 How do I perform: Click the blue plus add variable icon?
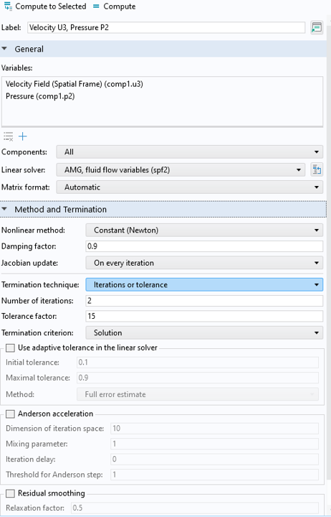coord(23,136)
